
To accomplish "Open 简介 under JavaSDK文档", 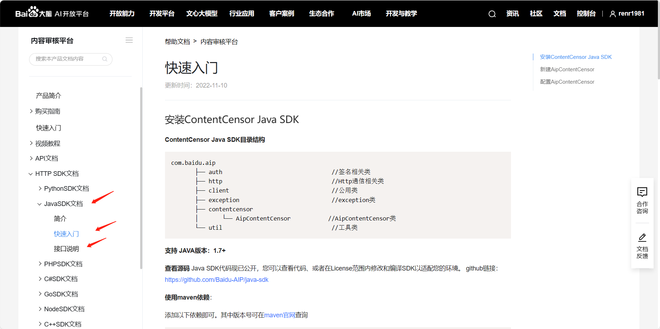I will [x=60, y=218].
